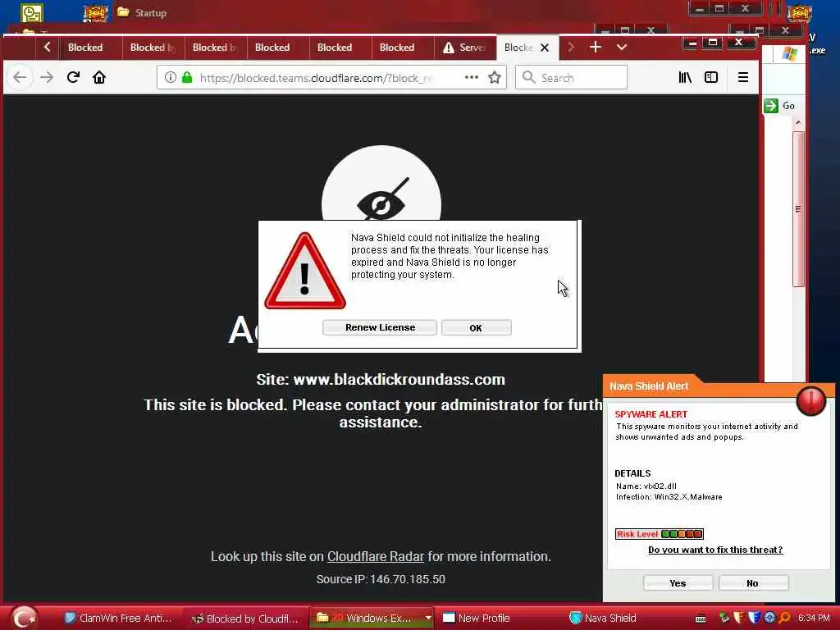
Task: List all tabs using the down chevron
Action: click(x=622, y=47)
